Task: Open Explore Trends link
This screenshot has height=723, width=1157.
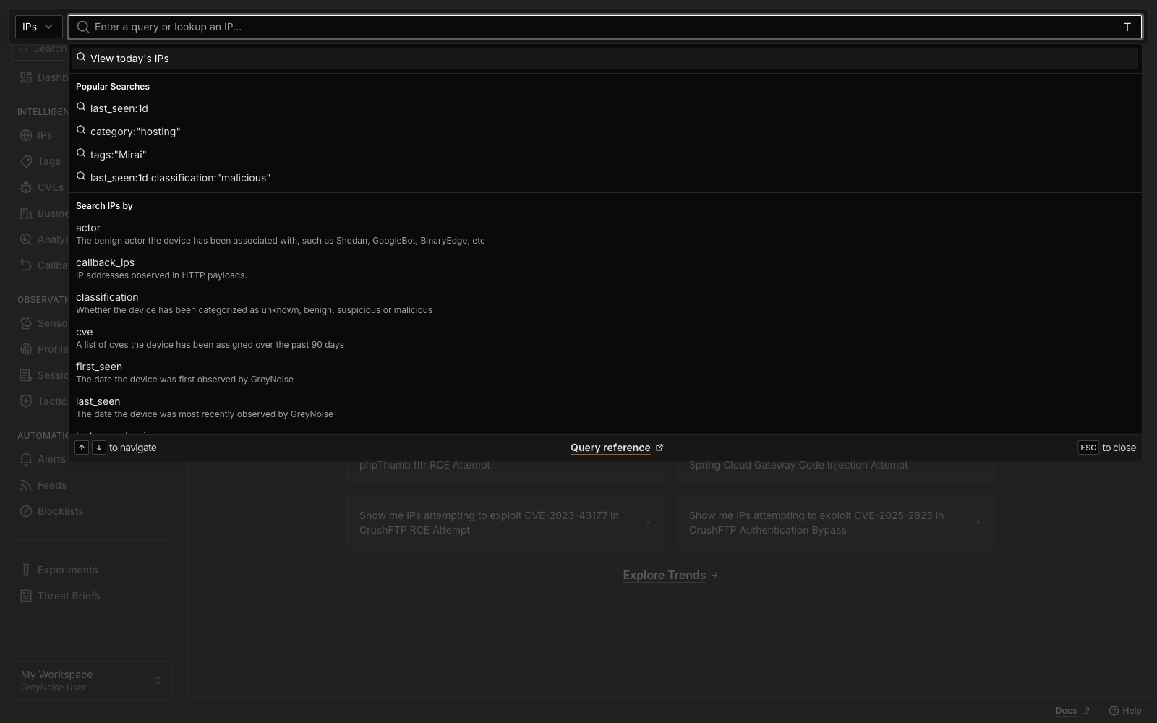Action: click(670, 576)
